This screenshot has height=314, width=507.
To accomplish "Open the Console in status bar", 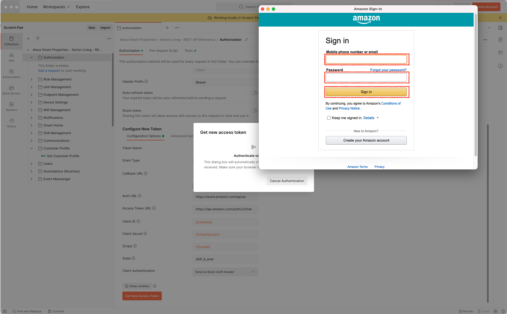I will pos(56,311).
